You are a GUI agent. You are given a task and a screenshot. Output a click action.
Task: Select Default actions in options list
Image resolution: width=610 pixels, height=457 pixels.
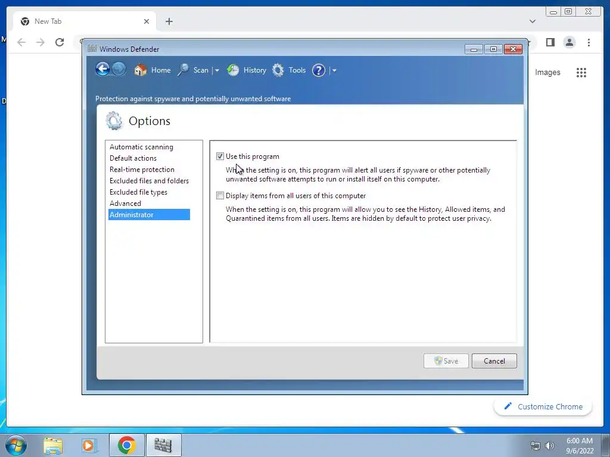pyautogui.click(x=133, y=158)
